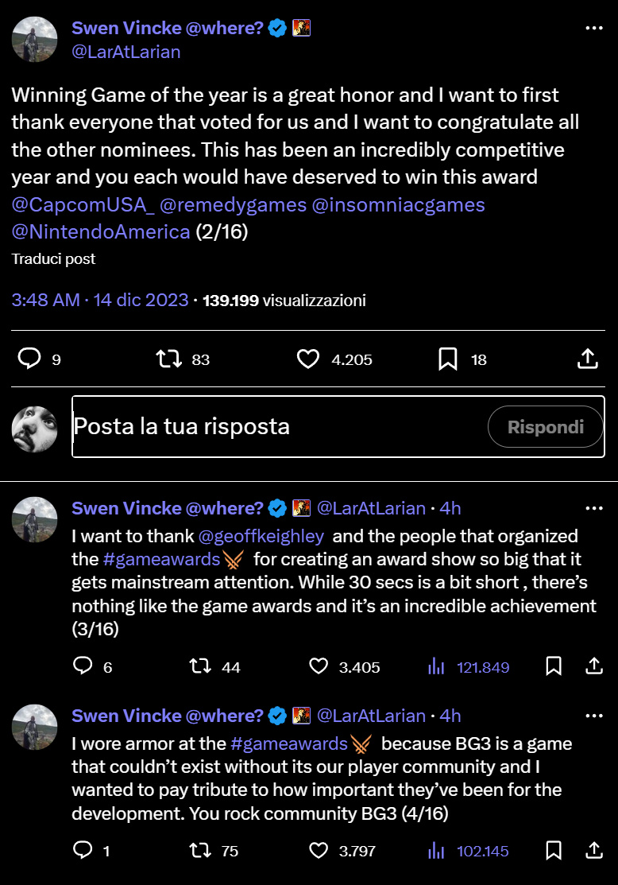
Task: Open more options on the (4/16) post
Action: [594, 716]
